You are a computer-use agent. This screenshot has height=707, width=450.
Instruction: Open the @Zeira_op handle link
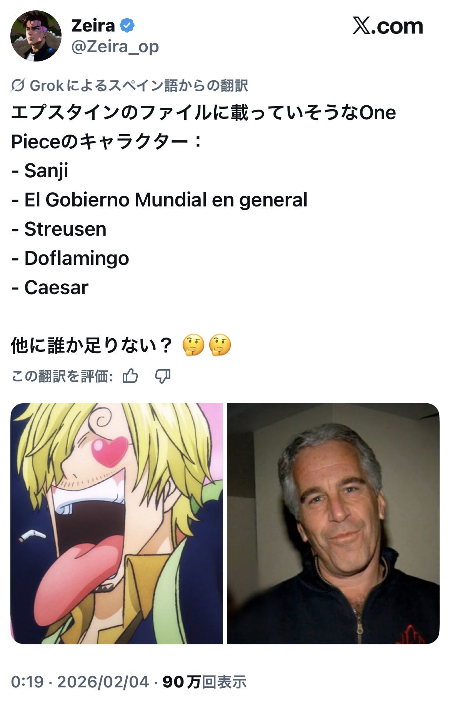point(115,47)
